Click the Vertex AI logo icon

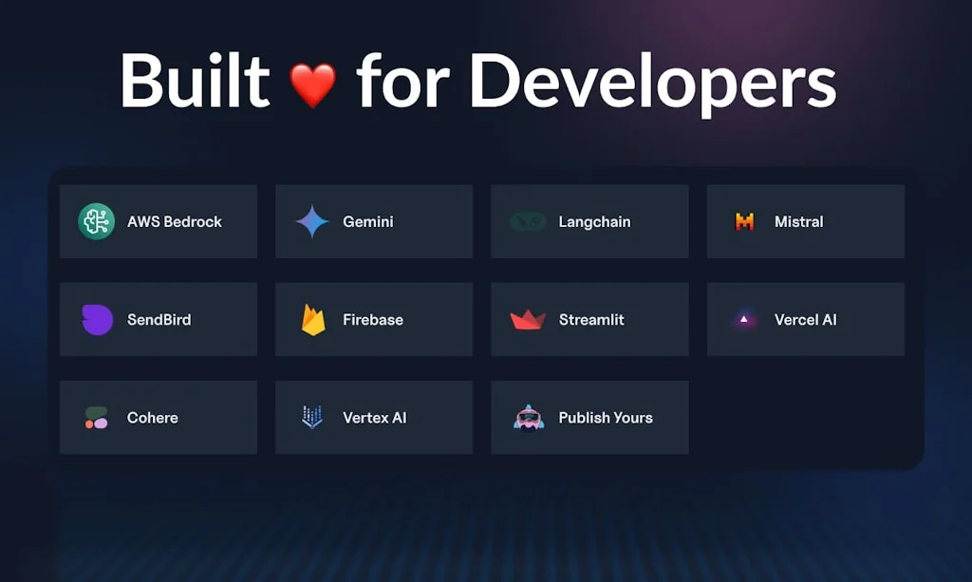click(311, 417)
